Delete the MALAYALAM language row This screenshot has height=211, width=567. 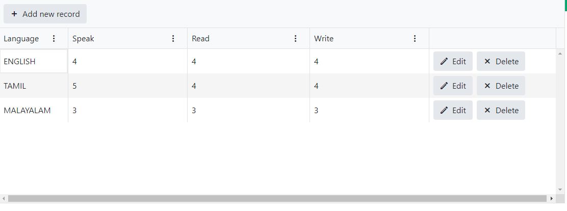501,111
